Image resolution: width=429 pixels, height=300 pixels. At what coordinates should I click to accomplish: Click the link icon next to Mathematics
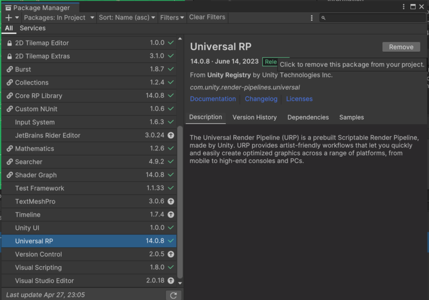click(x=9, y=148)
